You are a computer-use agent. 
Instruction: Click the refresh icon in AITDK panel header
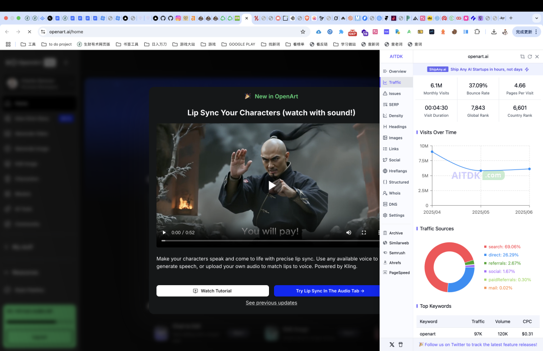click(530, 56)
